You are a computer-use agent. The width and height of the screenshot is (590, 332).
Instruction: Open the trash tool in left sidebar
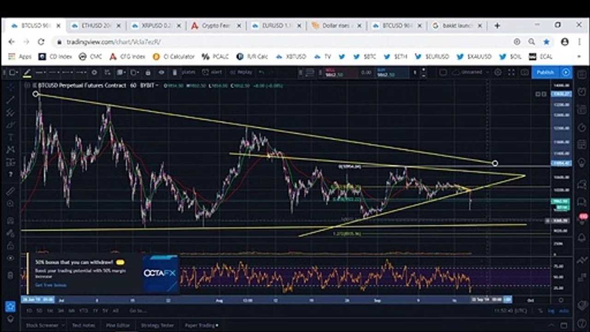(x=10, y=276)
